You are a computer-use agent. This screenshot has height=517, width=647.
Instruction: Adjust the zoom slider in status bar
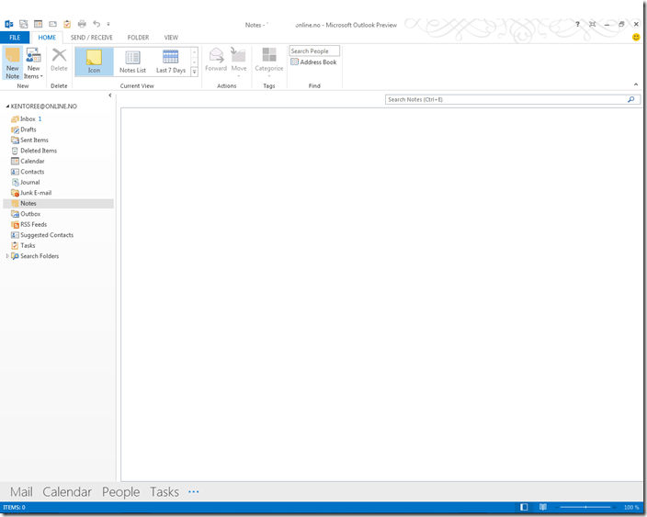pyautogui.click(x=585, y=507)
